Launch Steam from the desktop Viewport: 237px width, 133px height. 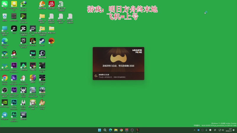(x=42, y=42)
